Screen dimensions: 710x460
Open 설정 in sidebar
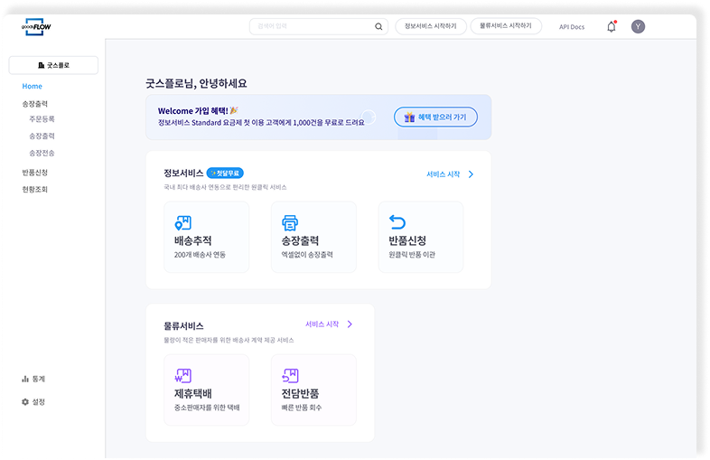[33, 402]
